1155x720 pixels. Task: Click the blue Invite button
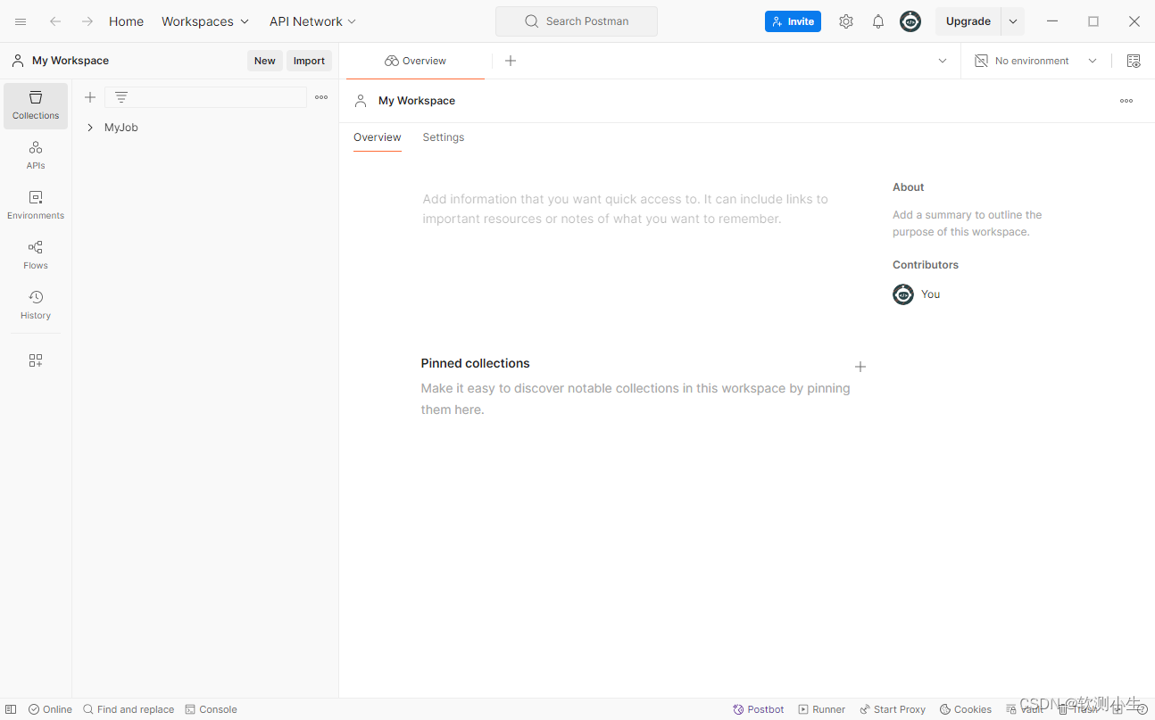pos(793,21)
